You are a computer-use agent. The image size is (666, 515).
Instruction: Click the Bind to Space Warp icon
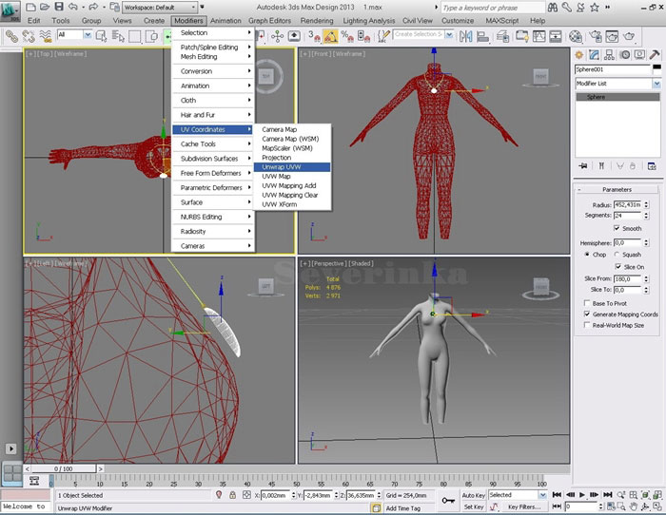(x=46, y=36)
